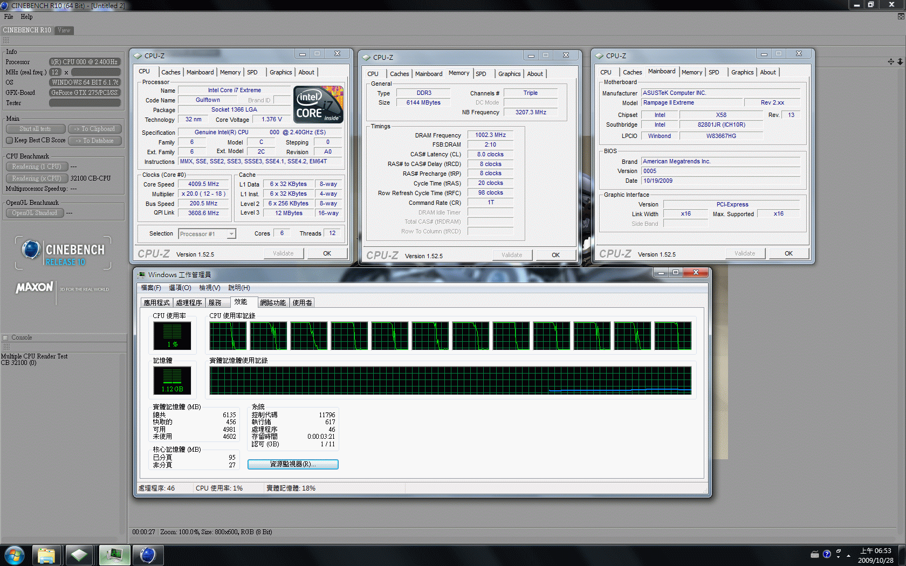Image resolution: width=906 pixels, height=566 pixels.
Task: Open the 檢視(V) menu in Task Manager
Action: point(210,288)
